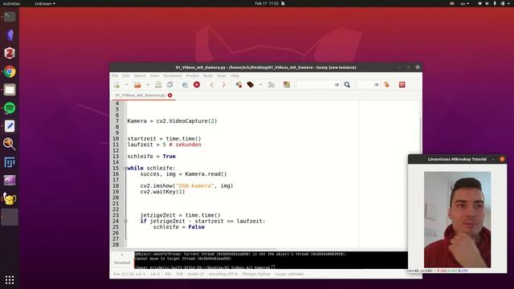Open the Project menu
The width and height of the screenshot is (514, 289).
tap(193, 75)
